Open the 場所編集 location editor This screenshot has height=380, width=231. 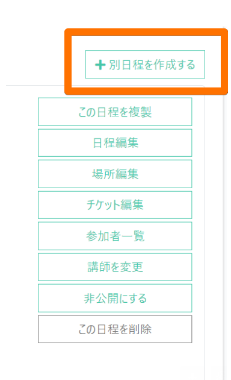click(x=115, y=174)
